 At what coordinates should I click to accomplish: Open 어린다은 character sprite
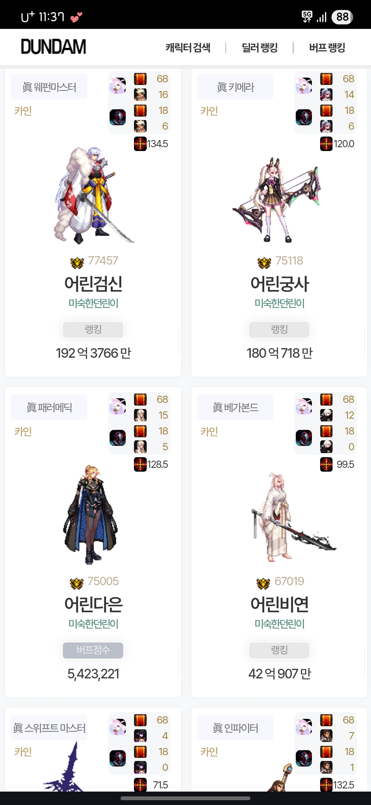[x=91, y=515]
